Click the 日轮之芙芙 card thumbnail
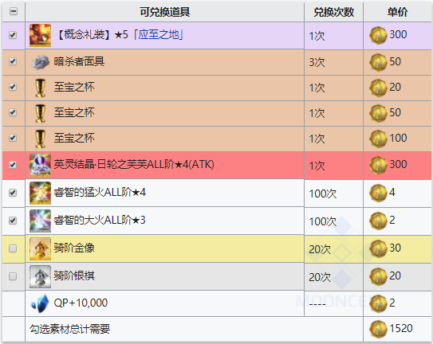 point(41,165)
